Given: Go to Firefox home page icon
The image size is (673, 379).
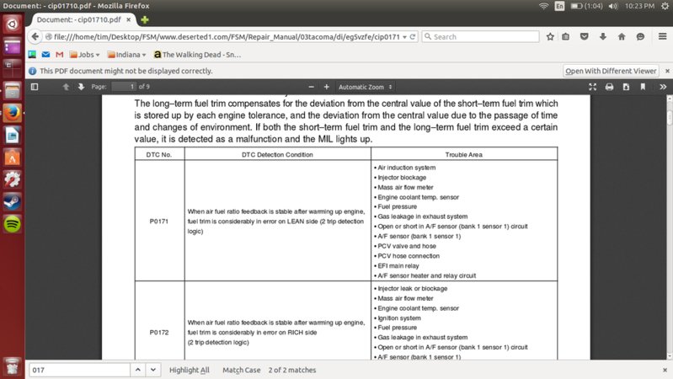Looking at the screenshot, I should point(622,37).
